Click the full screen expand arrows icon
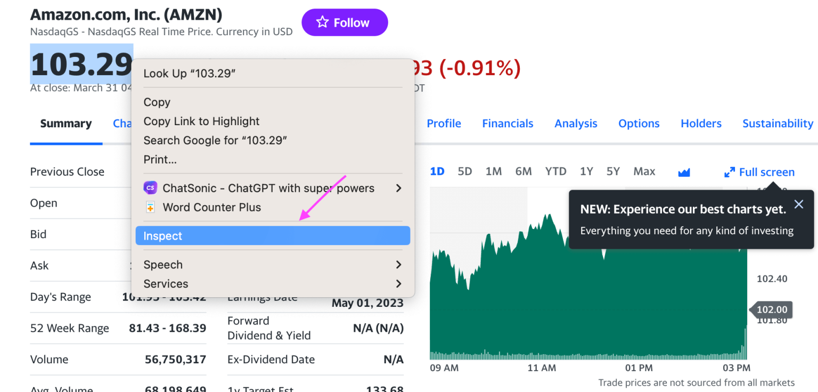The width and height of the screenshot is (818, 392). pyautogui.click(x=729, y=171)
